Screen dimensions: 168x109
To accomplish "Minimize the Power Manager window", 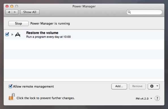I will coord(12,6).
